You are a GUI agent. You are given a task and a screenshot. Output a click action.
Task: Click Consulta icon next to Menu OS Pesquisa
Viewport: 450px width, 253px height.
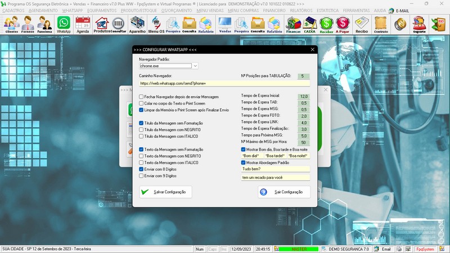point(190,25)
